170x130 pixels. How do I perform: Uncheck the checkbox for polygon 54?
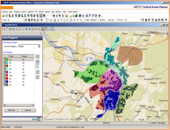(5, 60)
